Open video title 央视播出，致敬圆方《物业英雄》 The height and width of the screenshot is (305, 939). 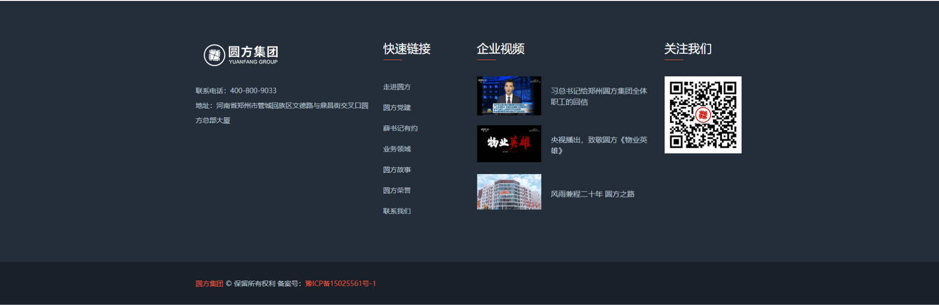[599, 145]
